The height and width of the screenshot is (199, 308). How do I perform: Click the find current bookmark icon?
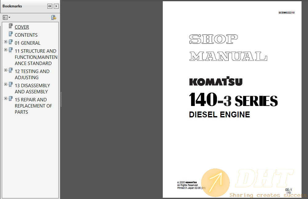[x=54, y=18]
